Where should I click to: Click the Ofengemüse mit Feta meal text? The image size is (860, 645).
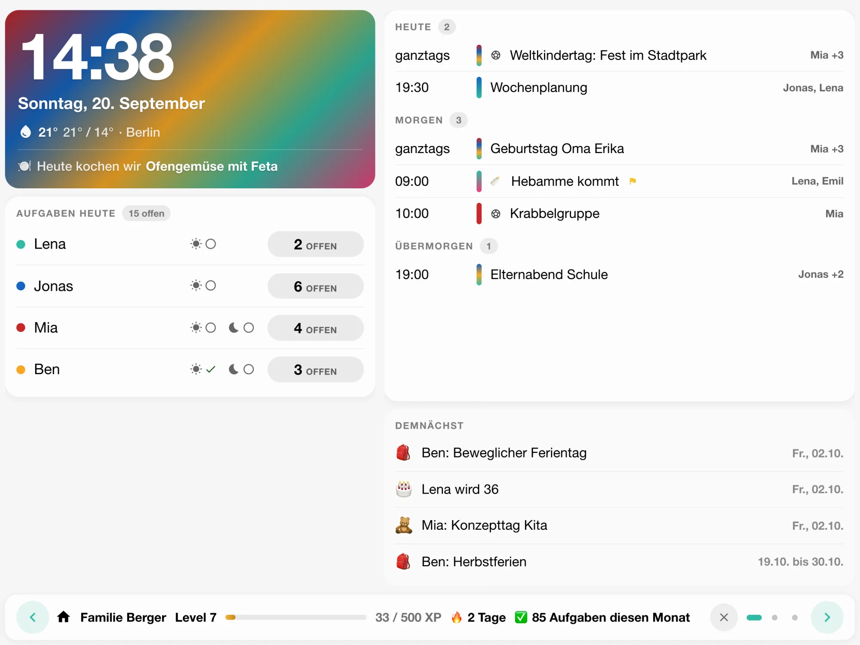[212, 166]
